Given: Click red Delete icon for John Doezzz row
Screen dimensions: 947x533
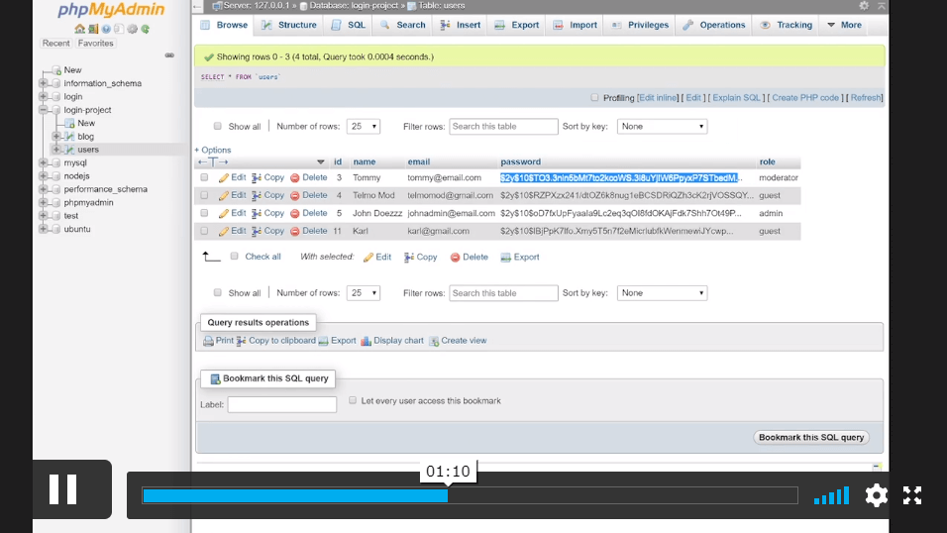Looking at the screenshot, I should point(295,213).
